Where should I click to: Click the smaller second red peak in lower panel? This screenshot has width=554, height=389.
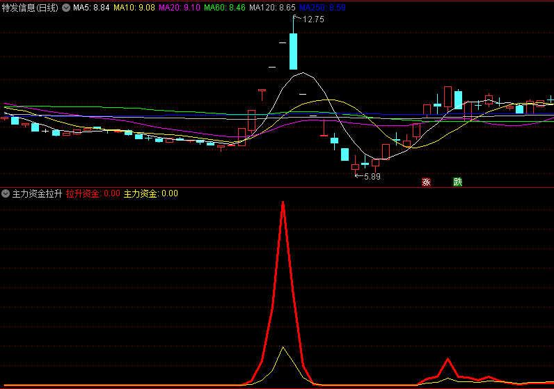point(448,360)
